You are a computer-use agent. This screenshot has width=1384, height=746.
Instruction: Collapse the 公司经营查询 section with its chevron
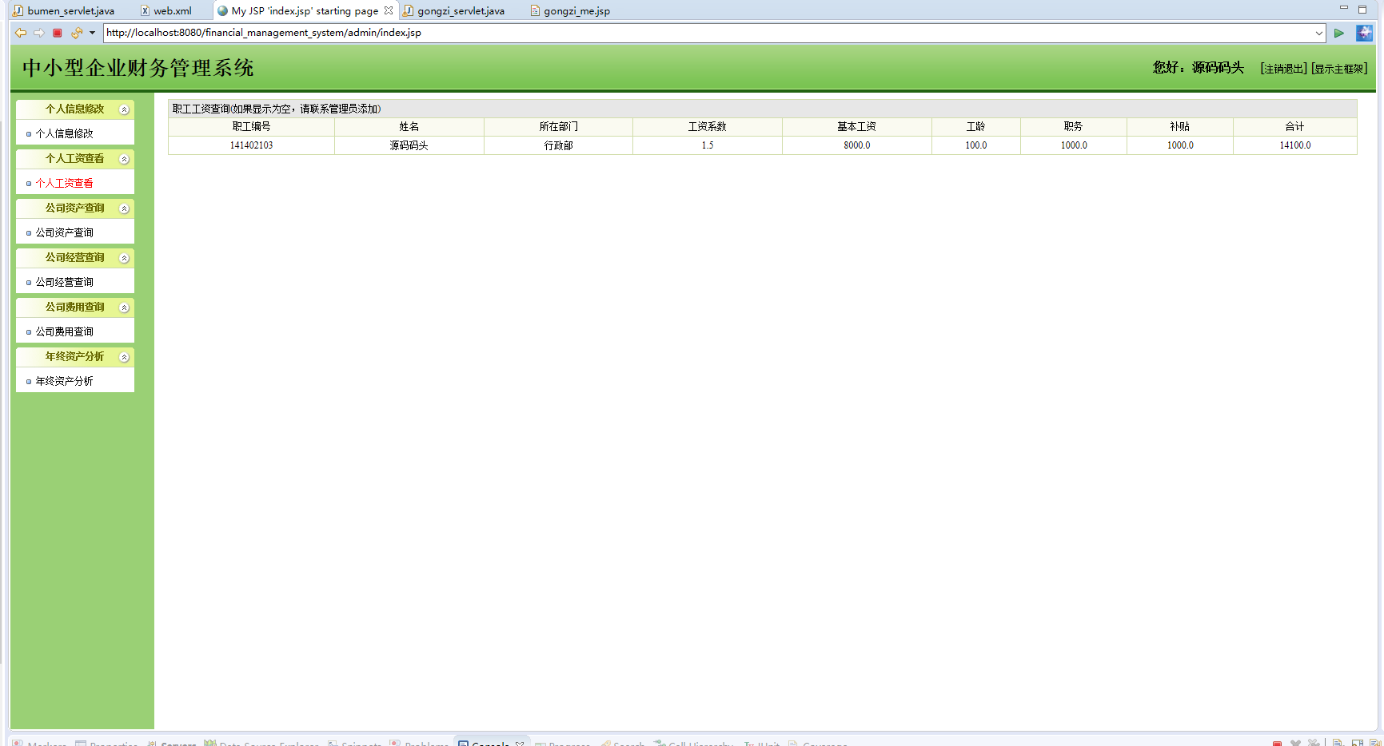tap(124, 258)
